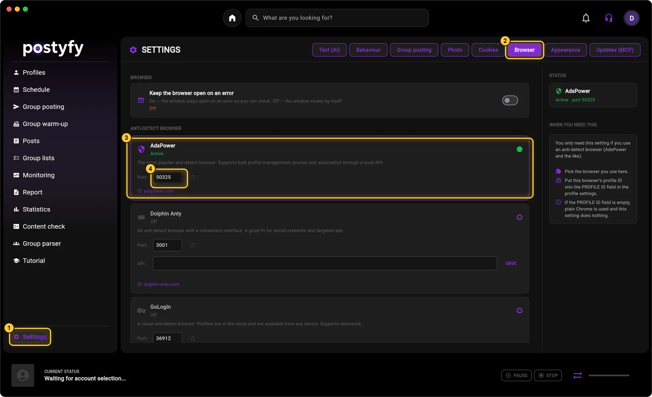Screen dimensions: 652x397
Task: Open support via headphones icon
Action: (609, 18)
